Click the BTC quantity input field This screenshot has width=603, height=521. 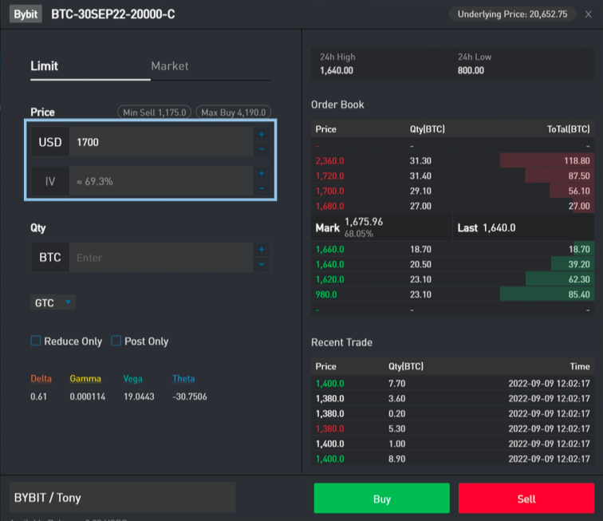(x=160, y=258)
